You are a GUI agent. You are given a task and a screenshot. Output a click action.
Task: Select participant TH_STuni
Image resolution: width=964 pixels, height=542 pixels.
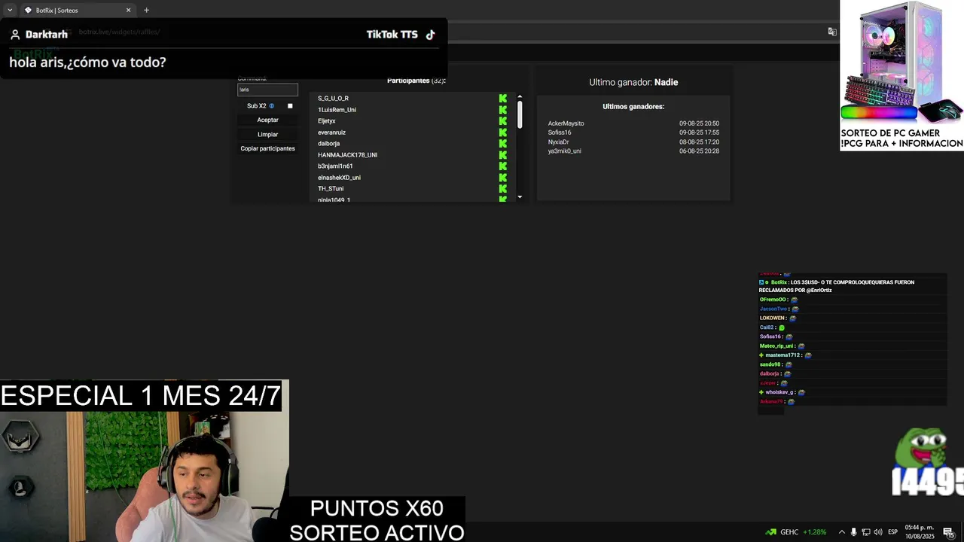(x=331, y=189)
